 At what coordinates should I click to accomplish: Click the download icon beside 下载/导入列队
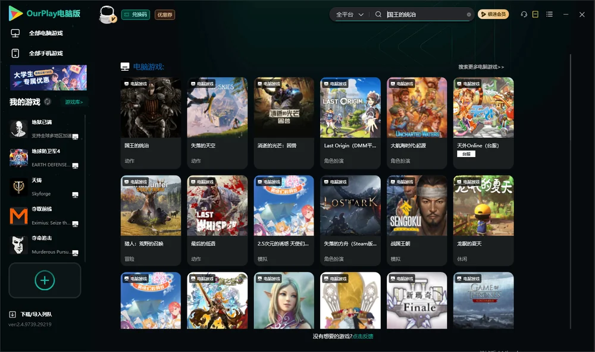[x=12, y=314]
